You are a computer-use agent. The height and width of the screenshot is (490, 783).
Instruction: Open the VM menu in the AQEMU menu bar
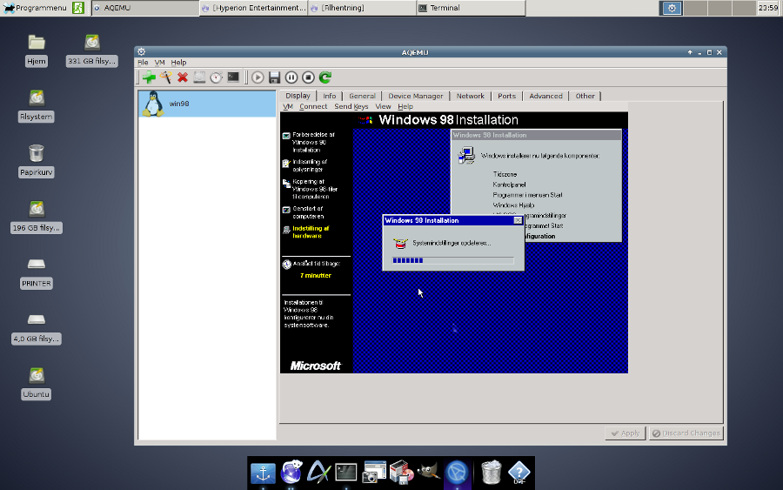point(159,63)
